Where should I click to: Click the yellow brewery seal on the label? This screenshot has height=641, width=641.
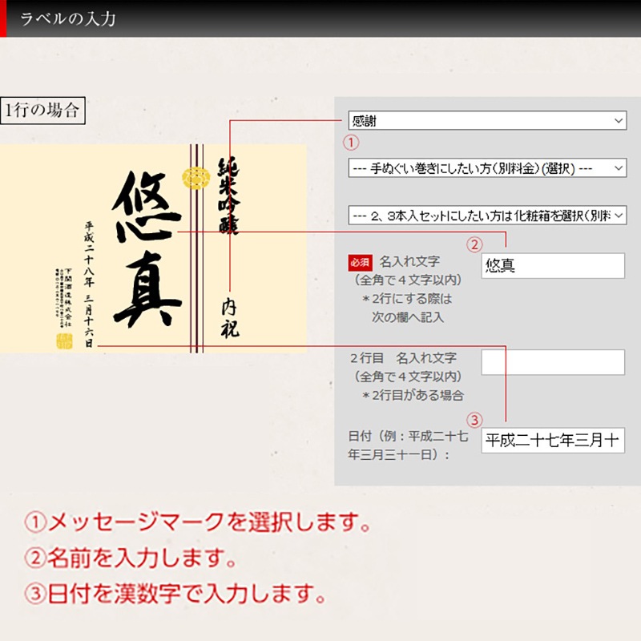point(64,342)
